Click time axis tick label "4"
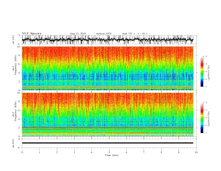 pyautogui.click(x=92, y=152)
